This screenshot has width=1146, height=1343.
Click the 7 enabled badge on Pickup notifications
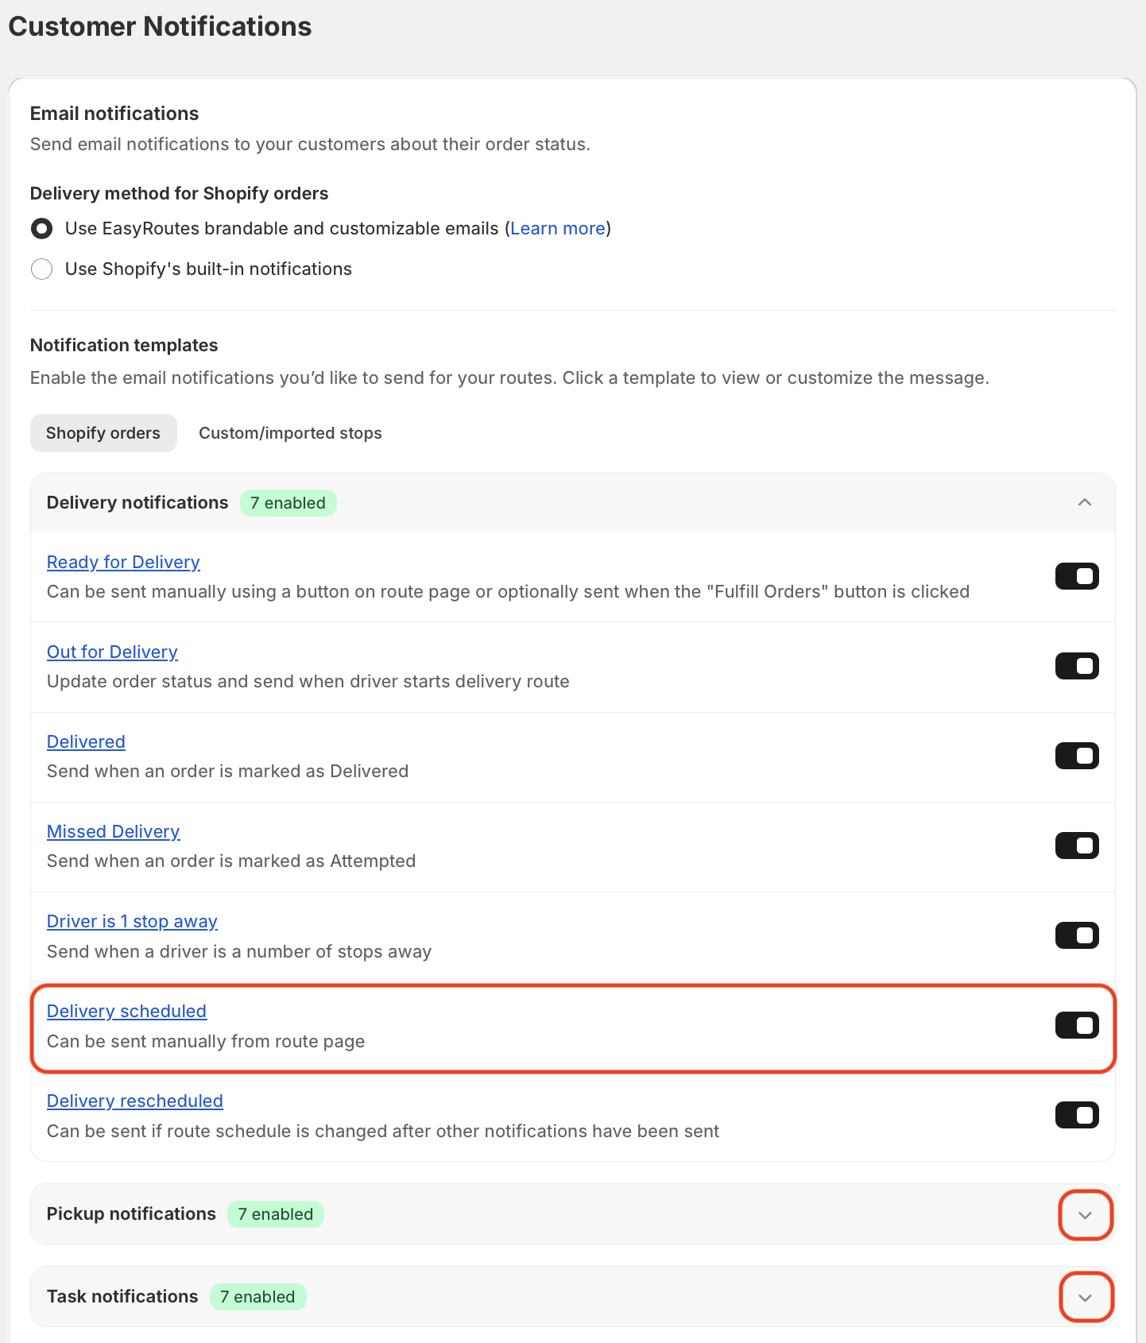click(276, 1214)
